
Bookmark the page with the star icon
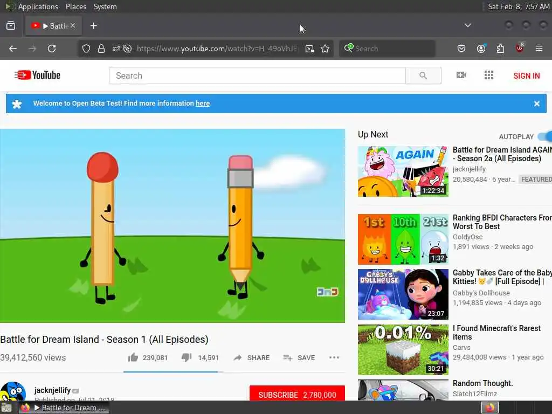coord(325,49)
